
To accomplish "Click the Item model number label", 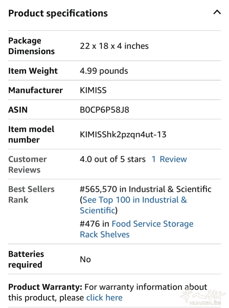I will [x=31, y=134].
